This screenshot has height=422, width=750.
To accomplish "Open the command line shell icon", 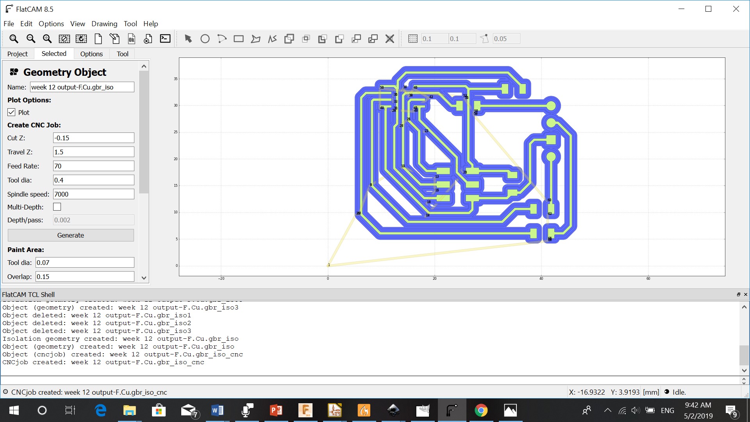I will point(165,39).
